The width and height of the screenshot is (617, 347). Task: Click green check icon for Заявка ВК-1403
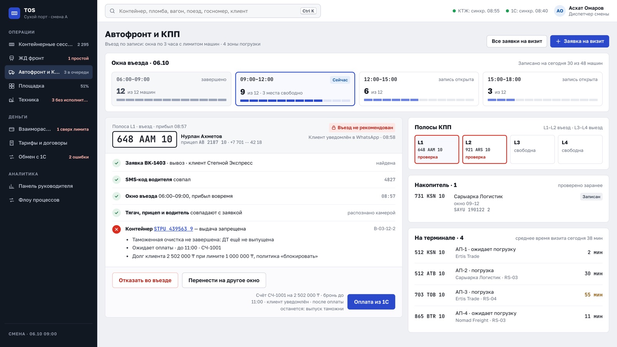[116, 163]
